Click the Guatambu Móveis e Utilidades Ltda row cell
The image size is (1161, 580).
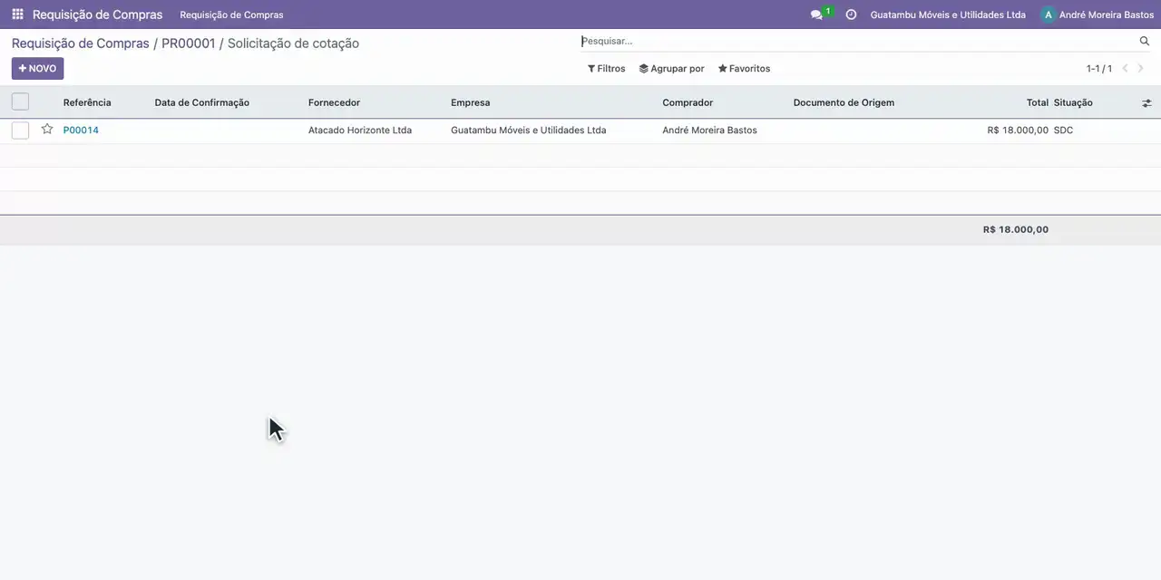click(529, 130)
